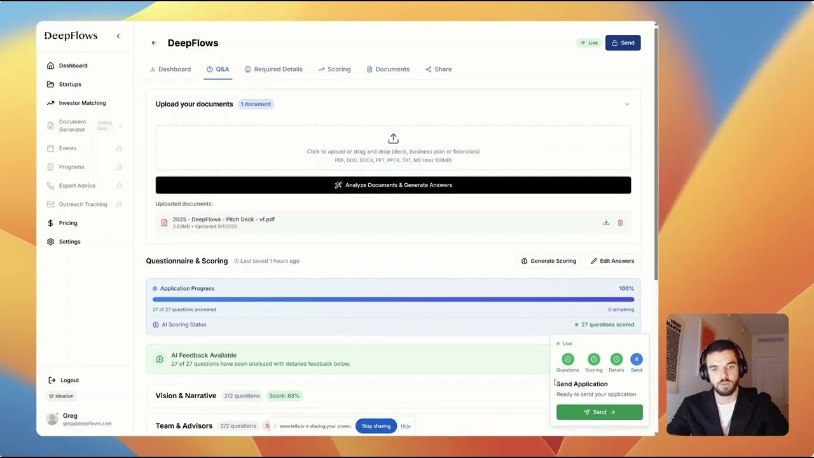Log out via the Logout button

click(x=64, y=380)
